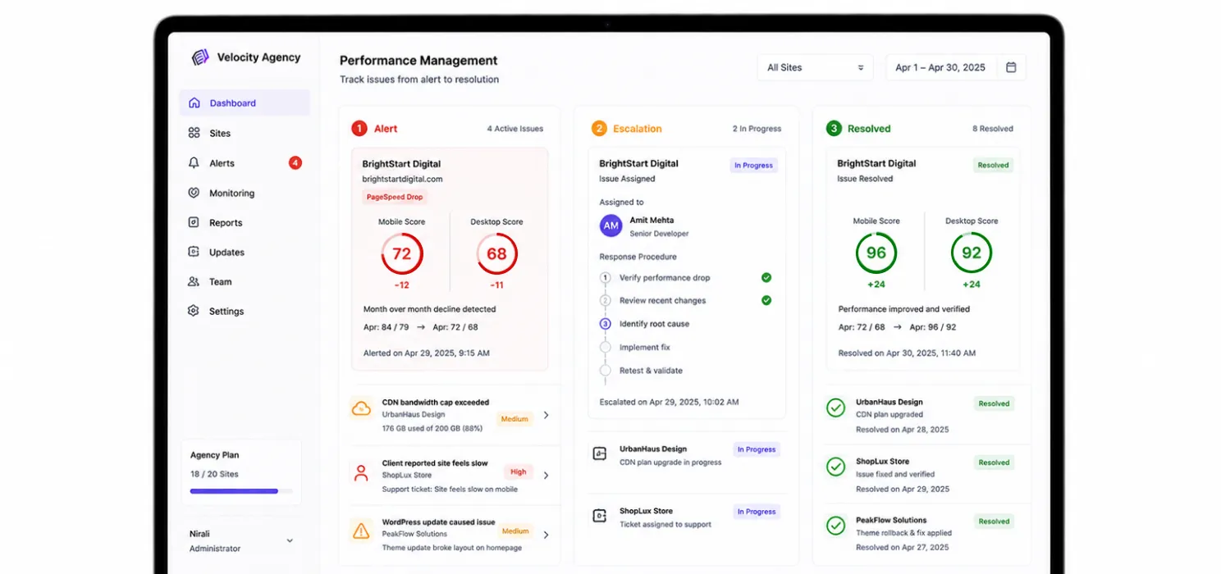
Task: Click the Dashboard home icon
Action: click(194, 103)
